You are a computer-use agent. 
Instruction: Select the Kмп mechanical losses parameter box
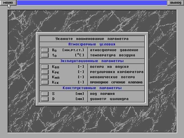click(45, 77)
